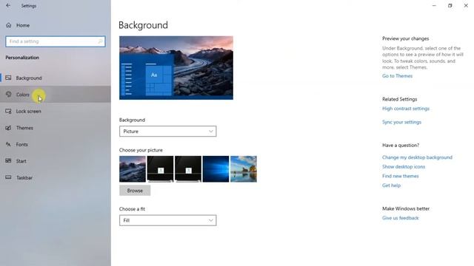Click the Start tiles icon
Viewport: 474px width, 266px height.
[8, 161]
